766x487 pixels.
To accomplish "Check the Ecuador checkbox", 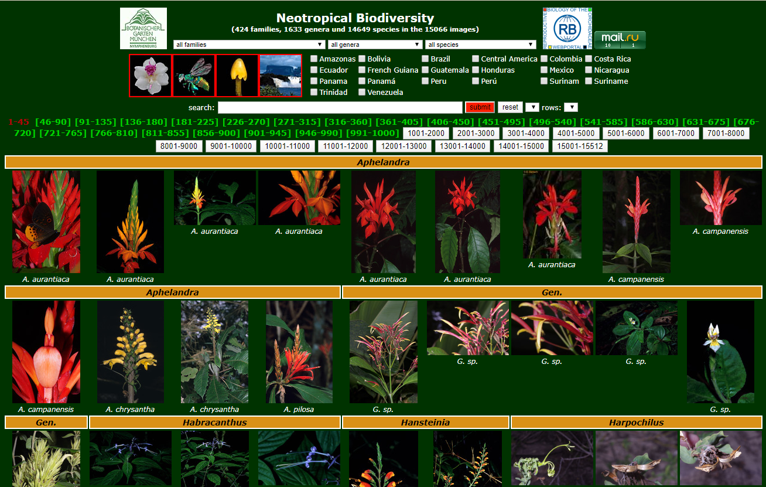I will [x=314, y=70].
